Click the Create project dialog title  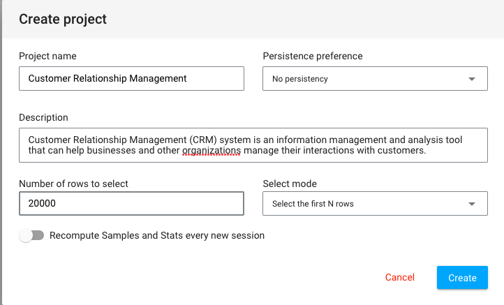coord(63,19)
